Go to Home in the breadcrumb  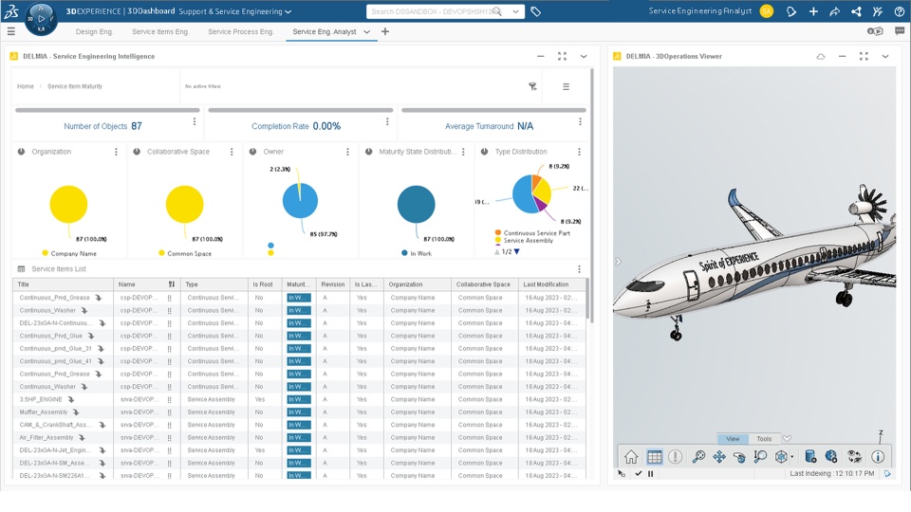[x=25, y=86]
